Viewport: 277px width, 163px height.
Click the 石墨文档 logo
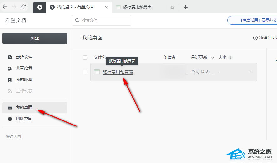pyautogui.click(x=16, y=20)
